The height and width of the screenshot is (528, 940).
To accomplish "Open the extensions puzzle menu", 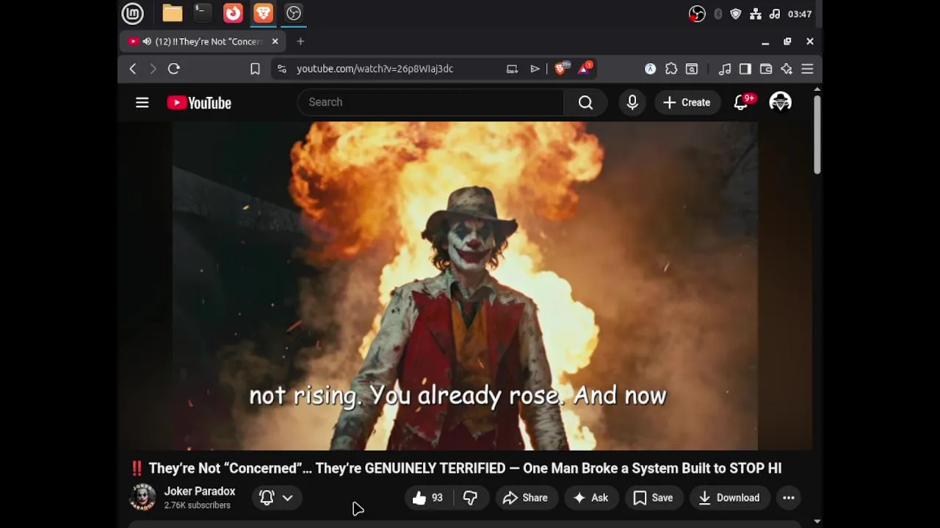I will click(x=671, y=69).
